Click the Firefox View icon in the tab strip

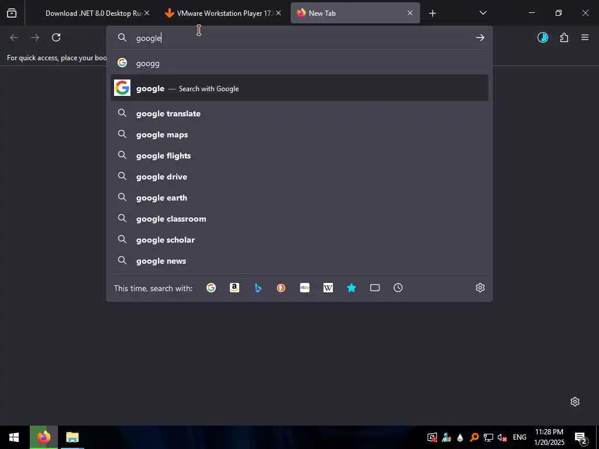pos(12,13)
